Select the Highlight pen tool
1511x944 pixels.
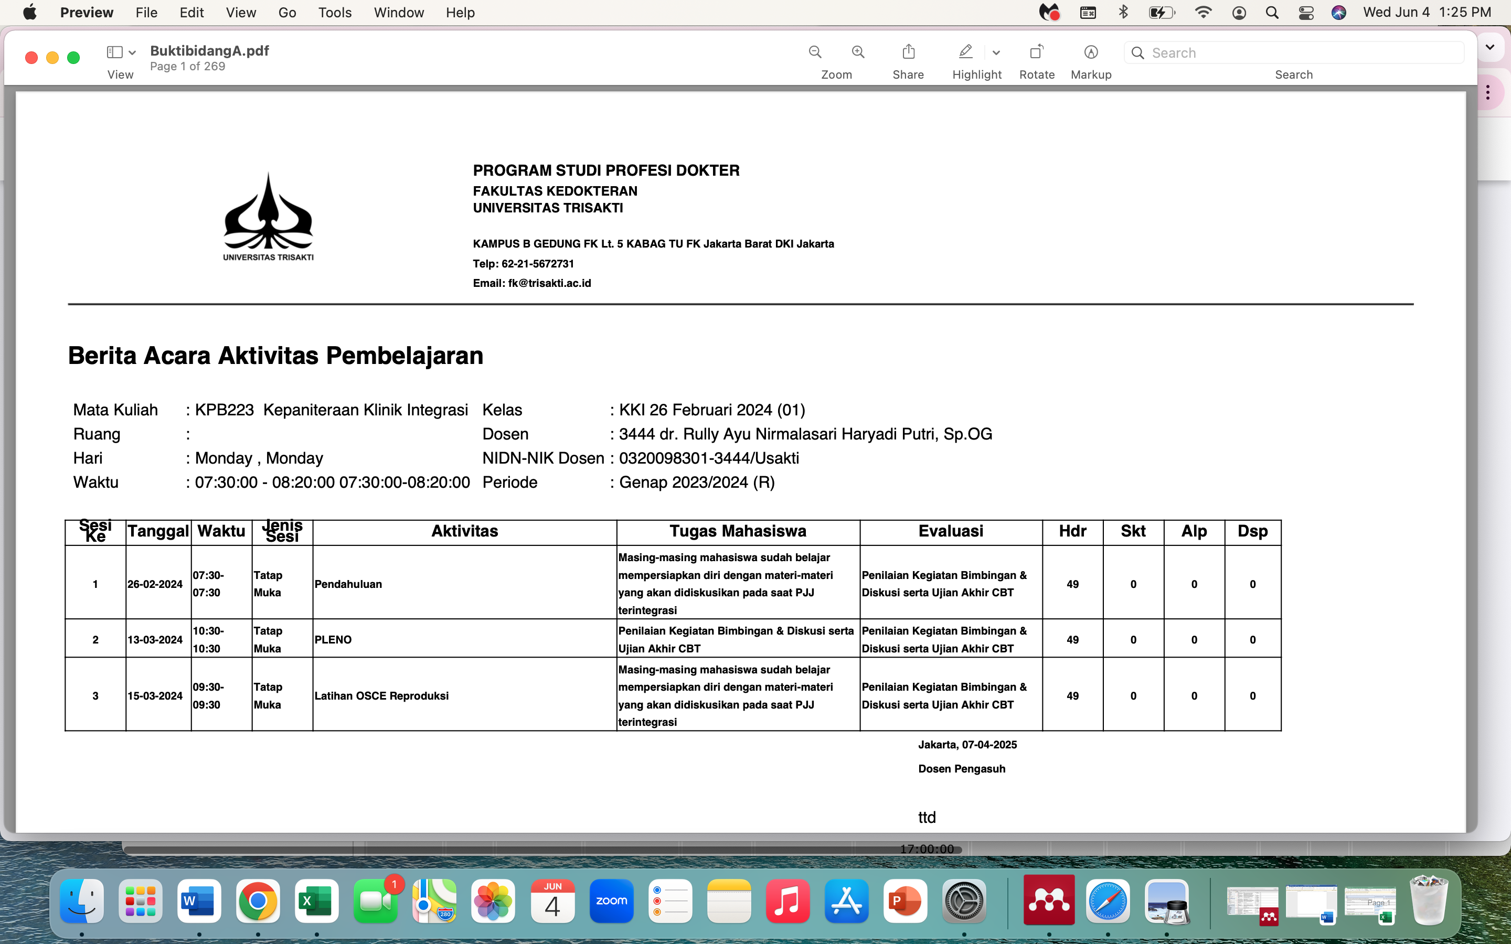point(965,52)
